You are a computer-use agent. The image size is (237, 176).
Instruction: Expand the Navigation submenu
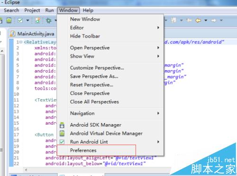coord(110,113)
